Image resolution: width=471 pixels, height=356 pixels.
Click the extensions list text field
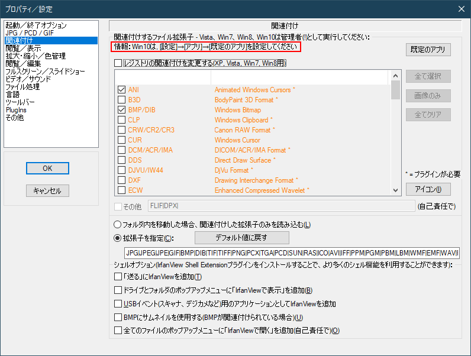tap(292, 253)
